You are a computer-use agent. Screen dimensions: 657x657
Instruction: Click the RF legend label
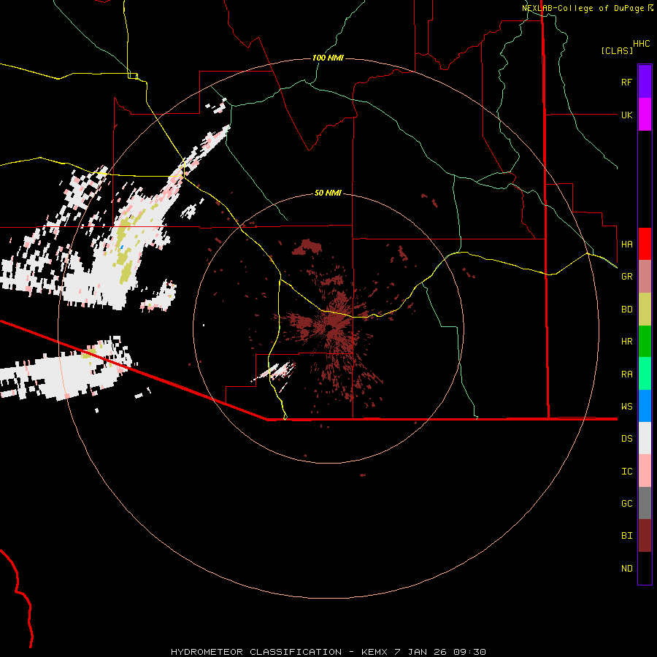tap(626, 82)
